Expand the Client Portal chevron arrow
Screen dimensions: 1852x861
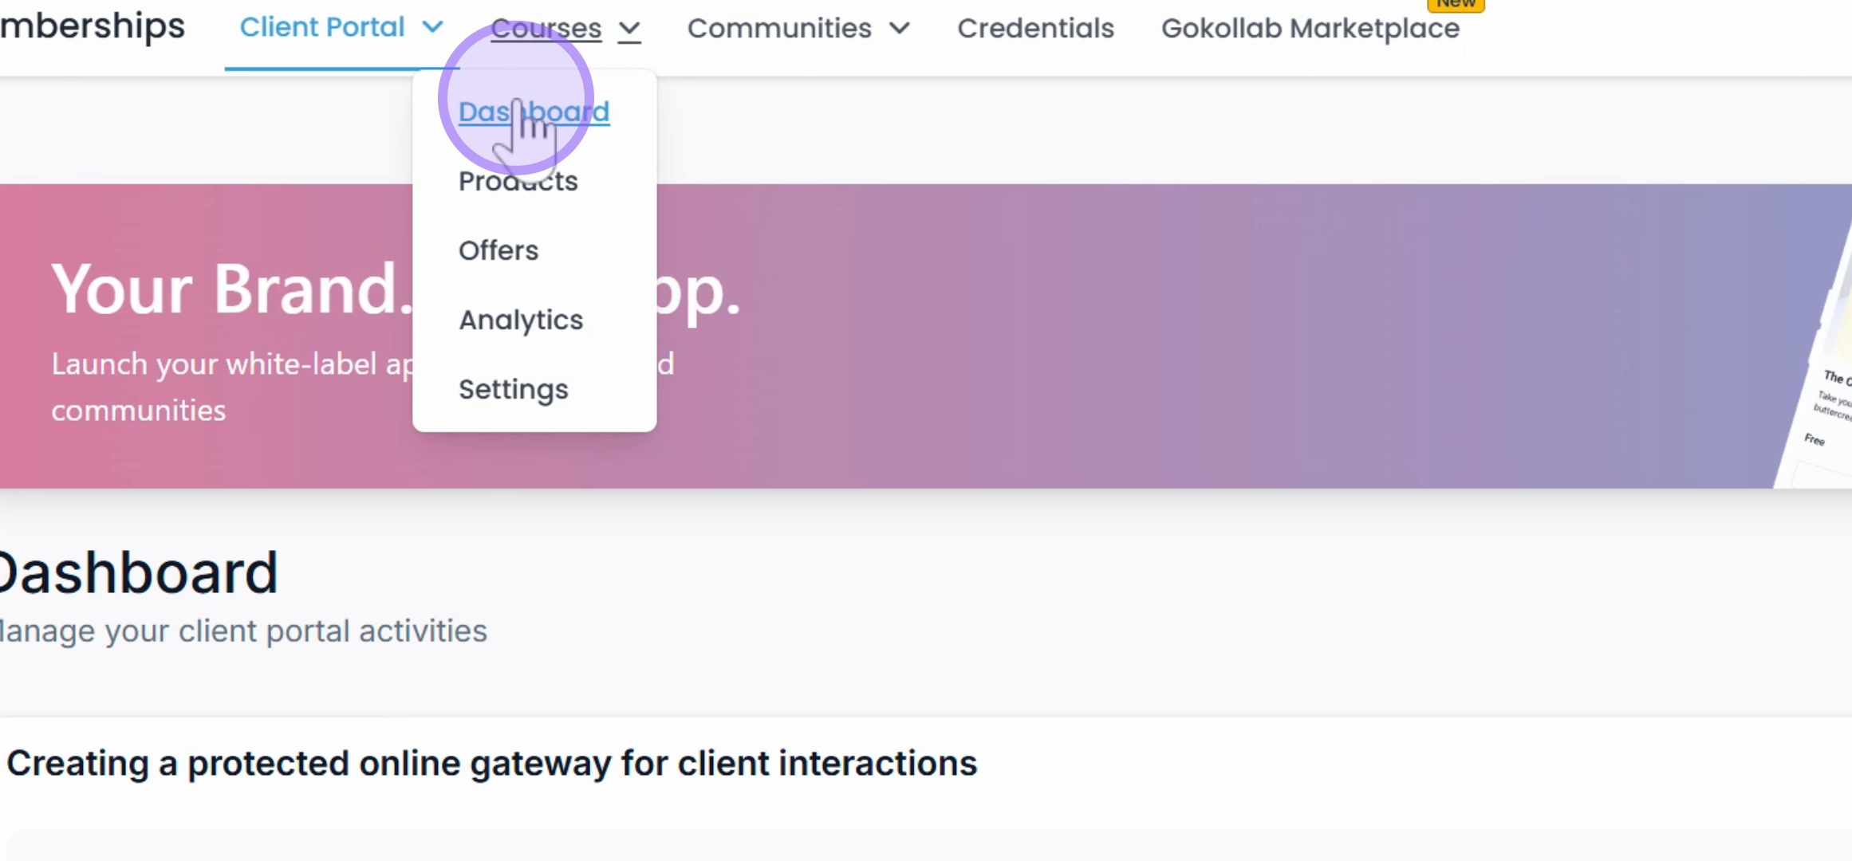pos(432,28)
